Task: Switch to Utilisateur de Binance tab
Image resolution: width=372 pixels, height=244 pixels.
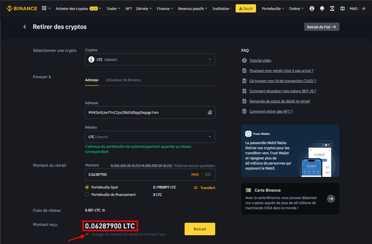Action: (123, 80)
